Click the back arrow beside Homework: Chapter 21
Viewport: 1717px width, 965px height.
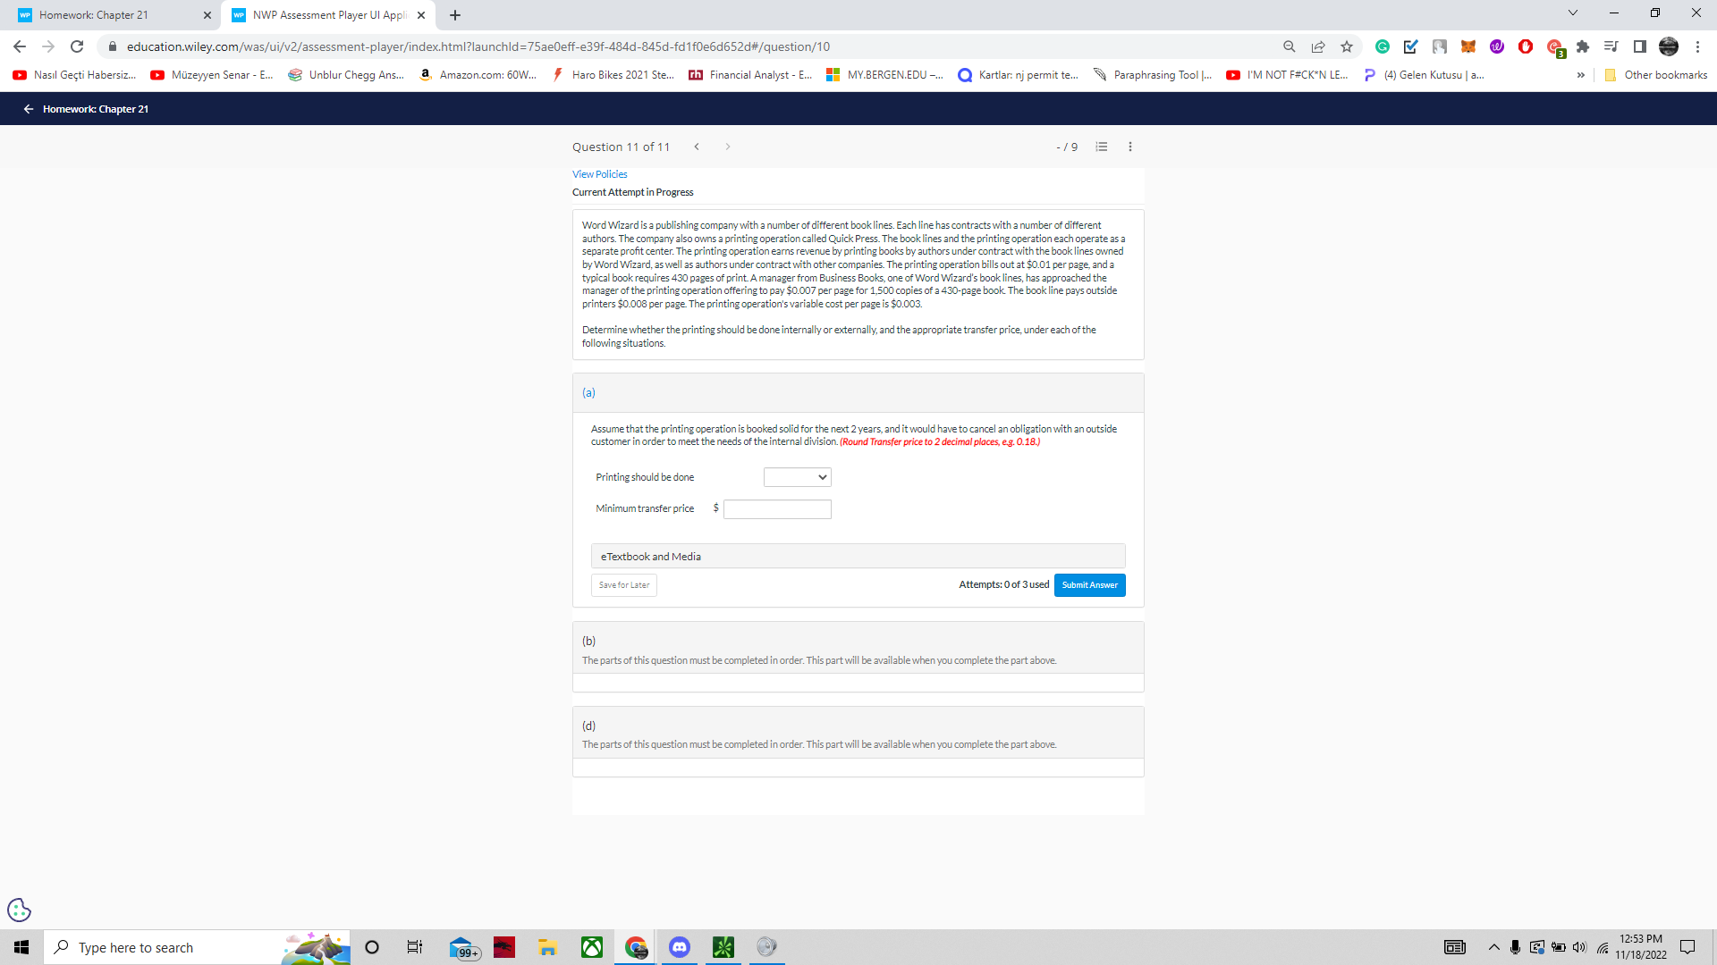point(29,109)
